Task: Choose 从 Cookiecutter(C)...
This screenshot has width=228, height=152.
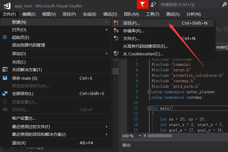Action: 163,54
